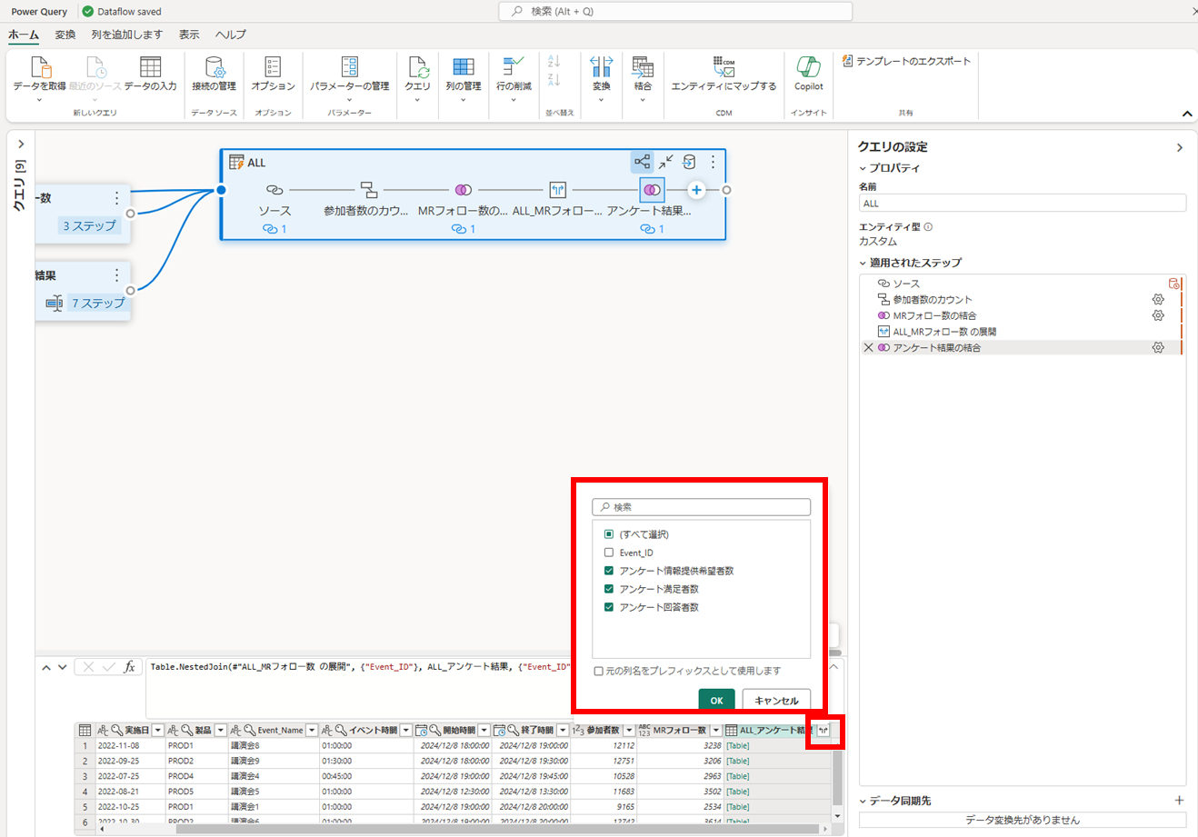Add a data destination with plus
1198x837 pixels.
point(1179,801)
